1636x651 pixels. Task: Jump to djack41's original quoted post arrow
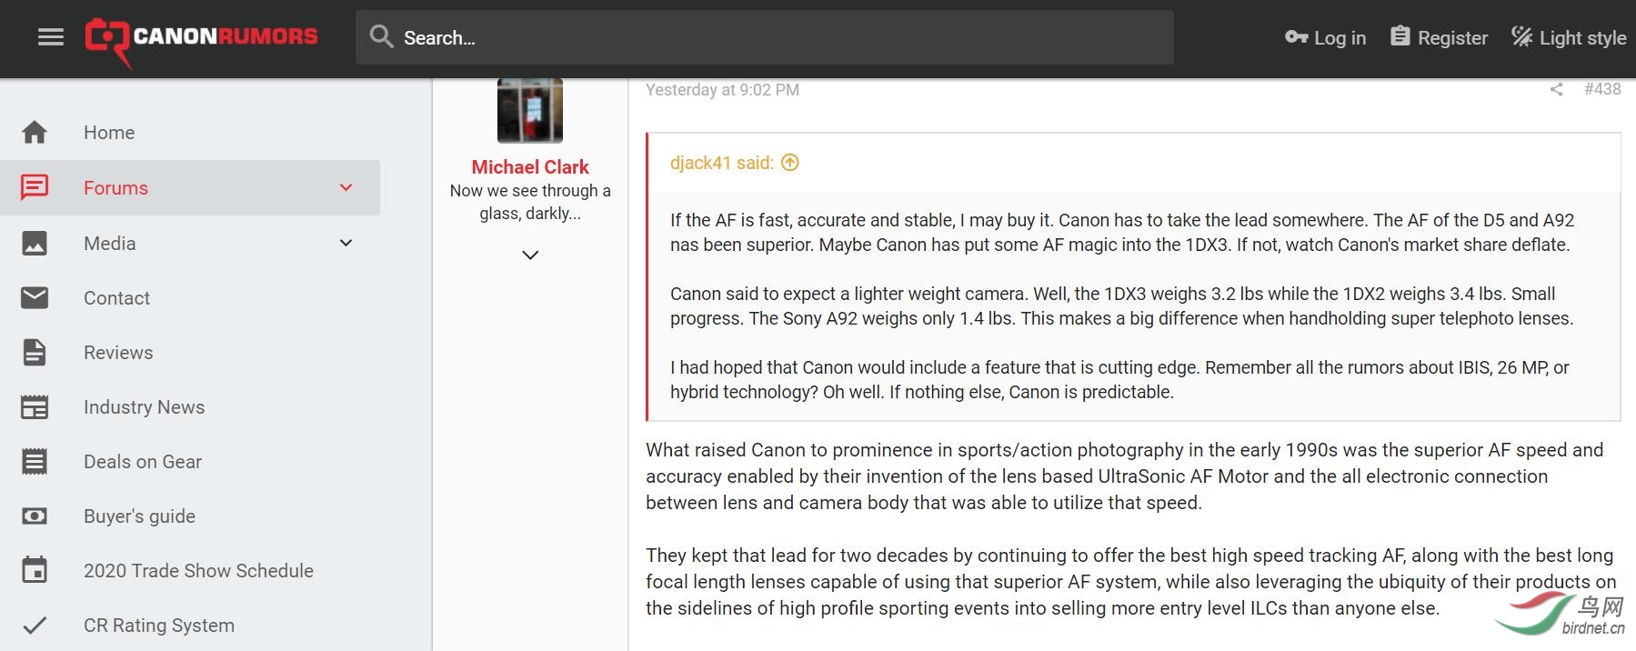790,163
